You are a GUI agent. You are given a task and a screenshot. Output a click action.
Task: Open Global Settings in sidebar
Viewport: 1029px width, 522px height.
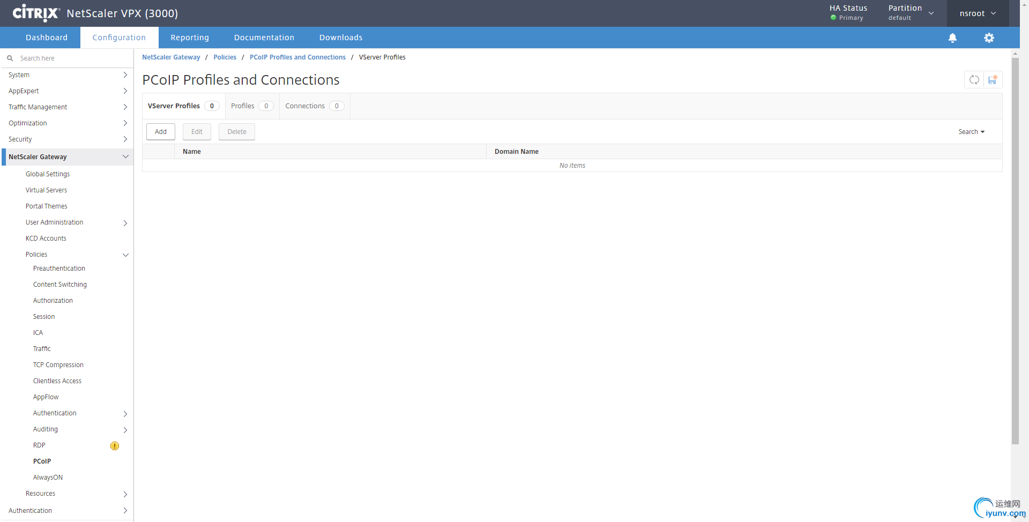[x=48, y=174]
